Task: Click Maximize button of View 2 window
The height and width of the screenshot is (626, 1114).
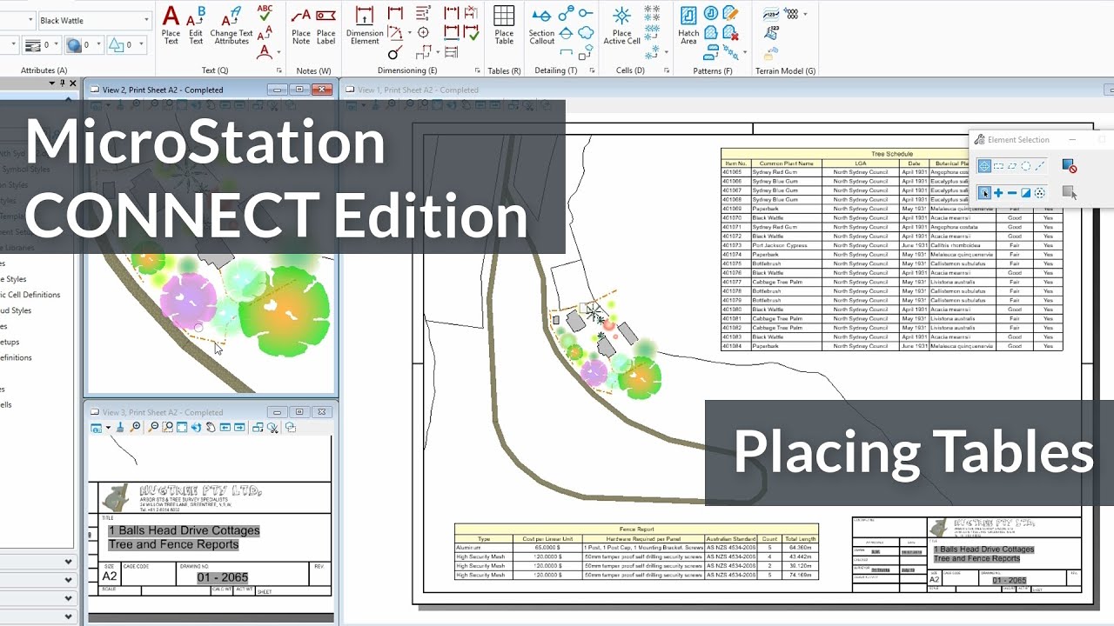Action: (x=299, y=90)
